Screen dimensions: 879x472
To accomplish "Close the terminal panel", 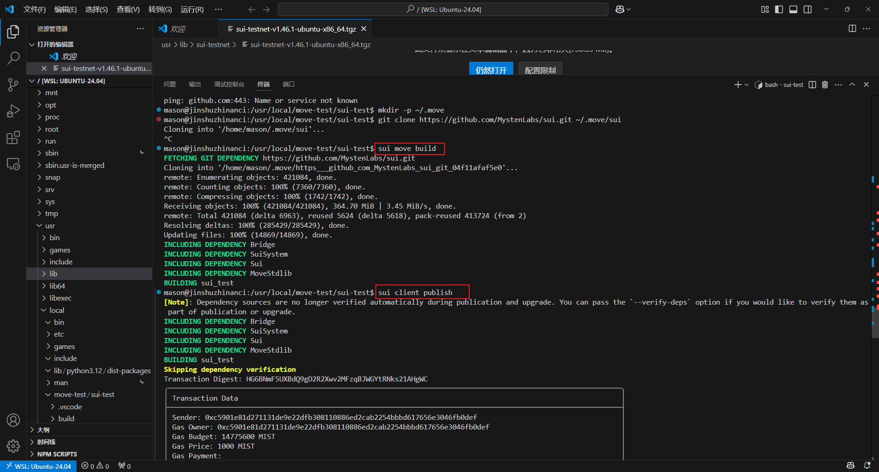I will [x=866, y=85].
